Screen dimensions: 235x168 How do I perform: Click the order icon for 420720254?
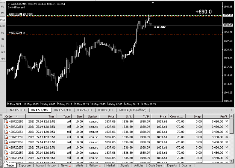click(x=6, y=132)
